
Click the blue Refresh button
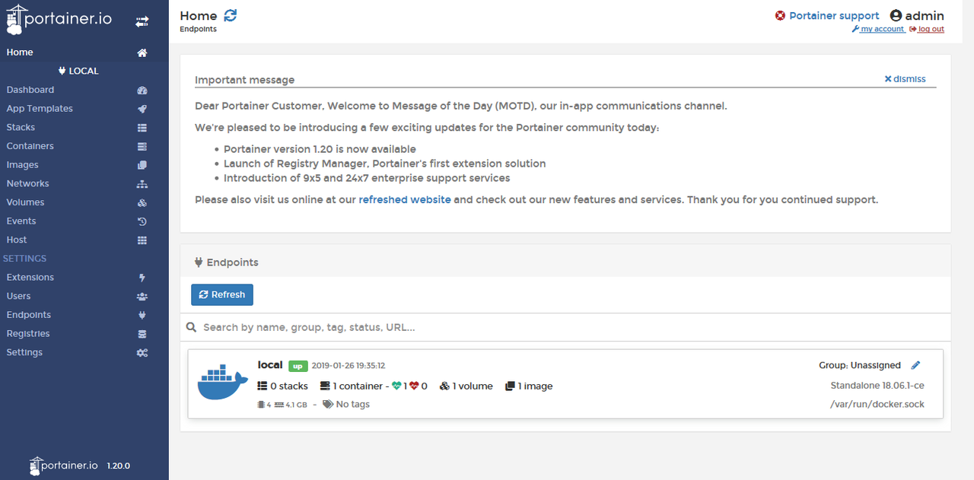(222, 295)
